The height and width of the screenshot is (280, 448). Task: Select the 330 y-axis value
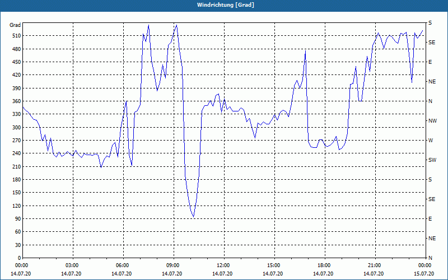[16, 114]
